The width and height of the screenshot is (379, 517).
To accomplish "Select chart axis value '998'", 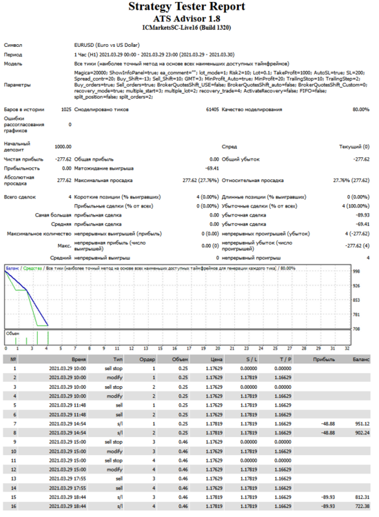I will 356,272.
